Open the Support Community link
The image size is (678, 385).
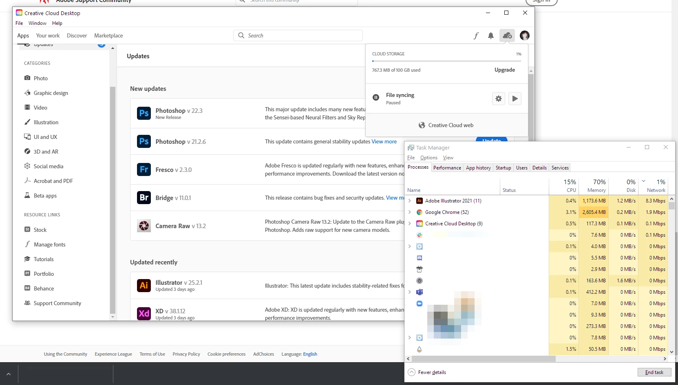tap(53, 303)
